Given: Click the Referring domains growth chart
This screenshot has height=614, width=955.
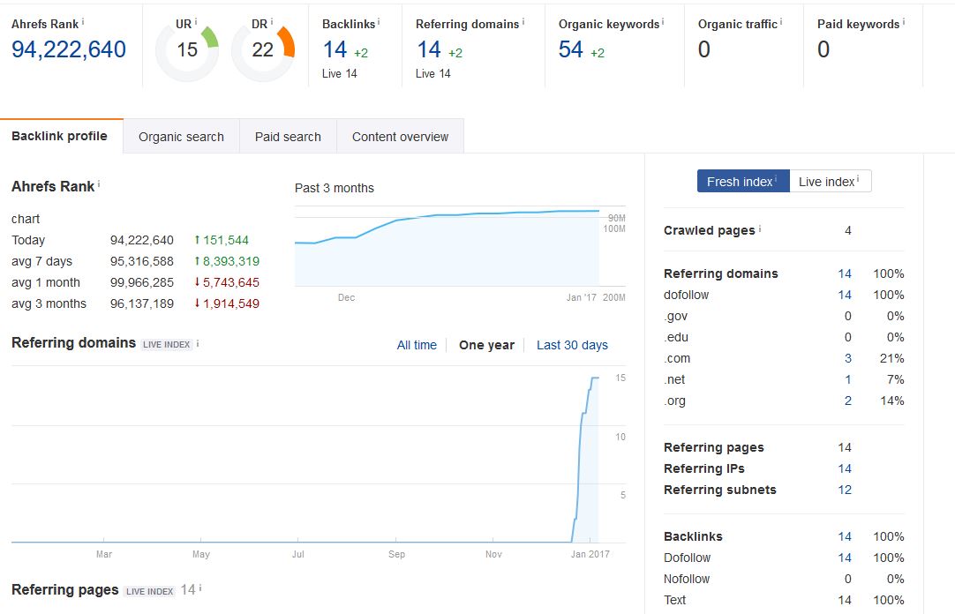Looking at the screenshot, I should tap(319, 454).
